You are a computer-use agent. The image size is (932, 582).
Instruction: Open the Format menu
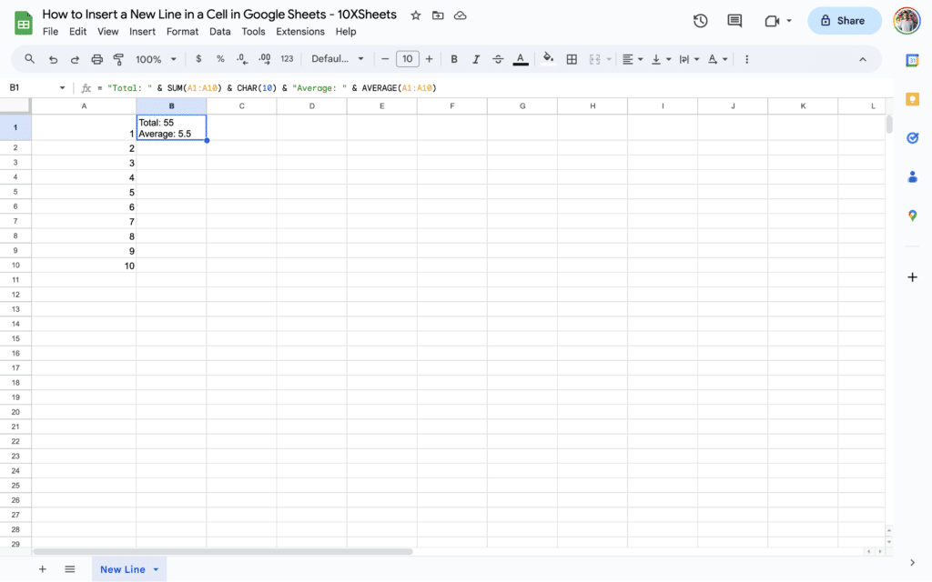[x=182, y=30]
